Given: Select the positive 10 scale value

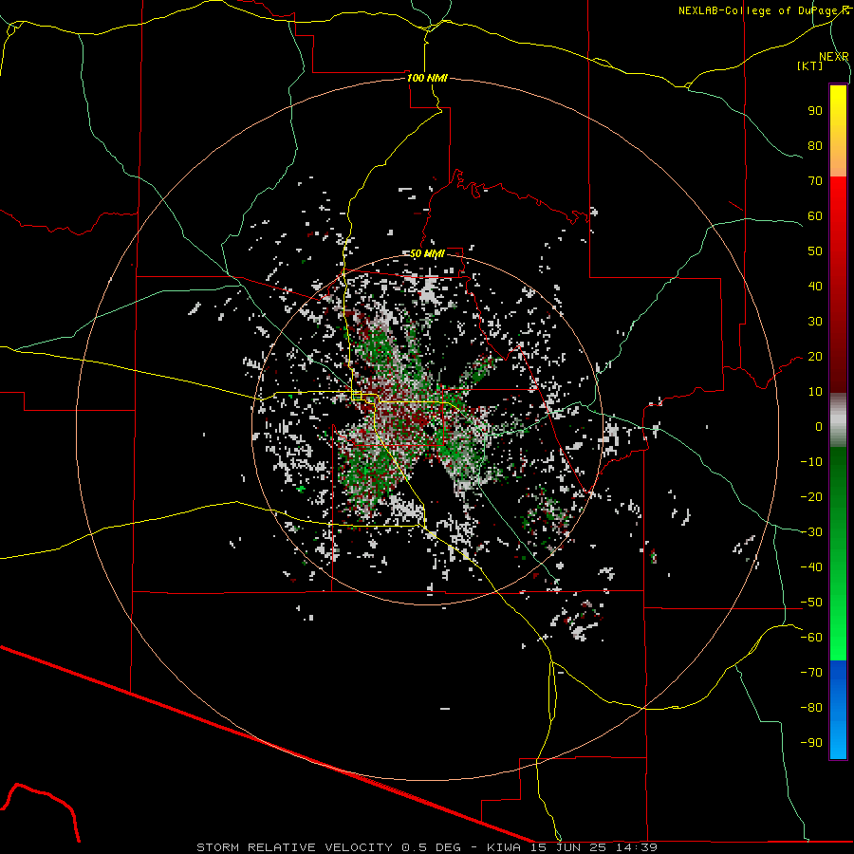Looking at the screenshot, I should click(815, 392).
